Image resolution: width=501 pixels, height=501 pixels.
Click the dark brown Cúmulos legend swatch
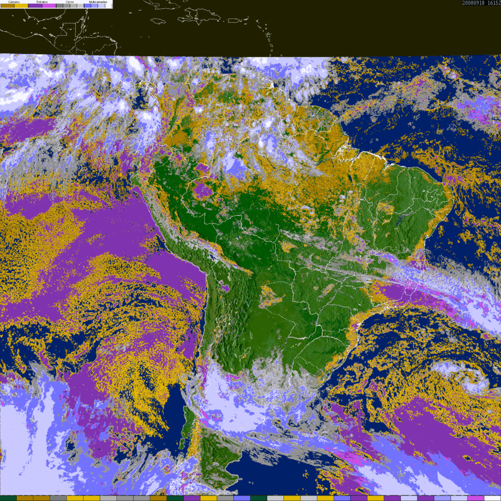coord(7,6)
